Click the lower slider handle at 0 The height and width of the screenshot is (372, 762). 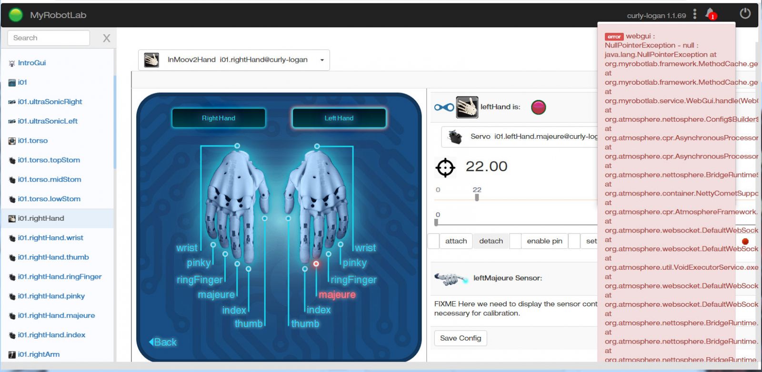pos(436,222)
